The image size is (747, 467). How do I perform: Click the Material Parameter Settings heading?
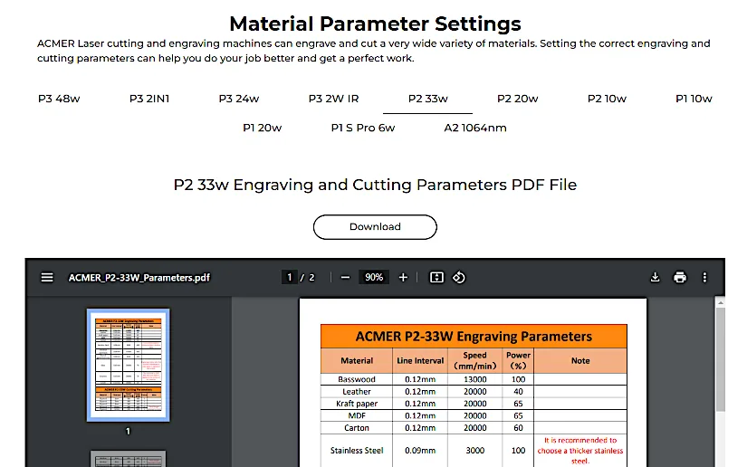click(375, 24)
